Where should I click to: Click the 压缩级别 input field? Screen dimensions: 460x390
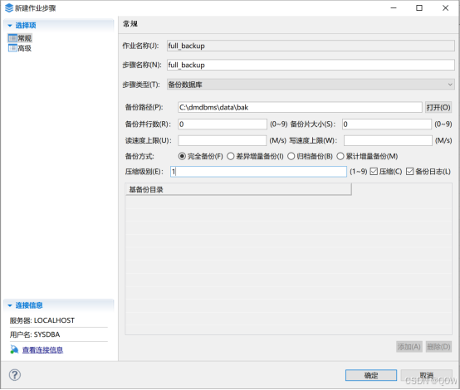coord(258,172)
